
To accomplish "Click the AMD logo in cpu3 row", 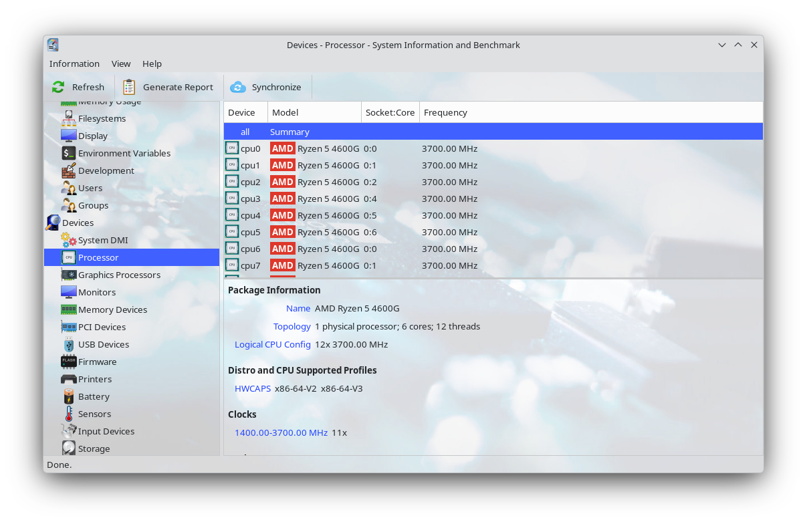I will point(283,199).
